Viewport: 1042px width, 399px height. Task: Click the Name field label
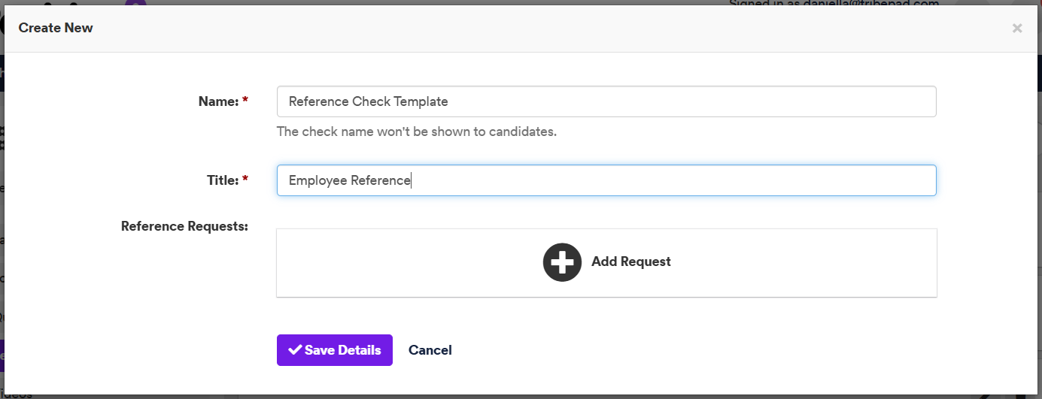pos(218,101)
